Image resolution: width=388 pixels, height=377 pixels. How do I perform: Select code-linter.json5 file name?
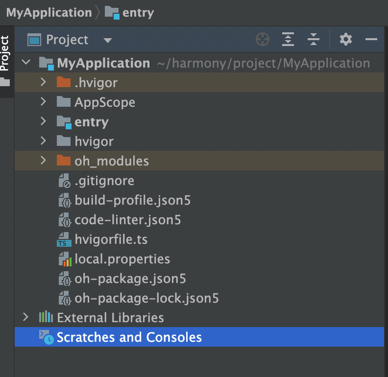(128, 220)
